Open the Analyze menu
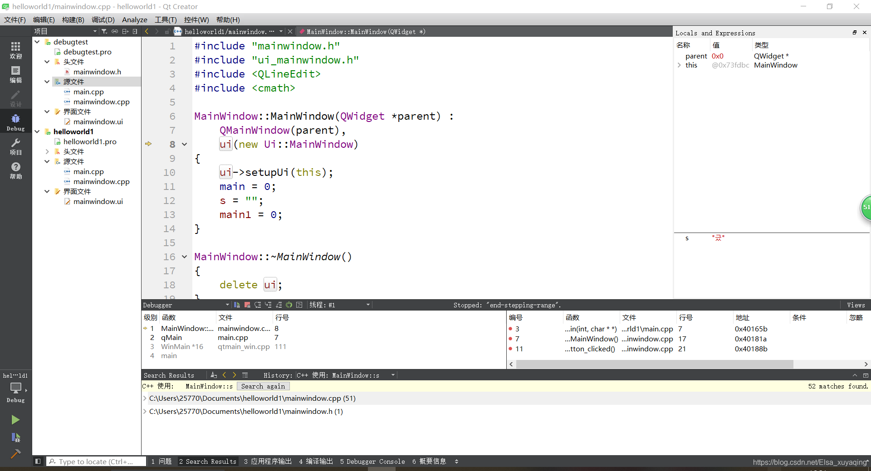Screen dimensions: 871x471 (x=135, y=19)
